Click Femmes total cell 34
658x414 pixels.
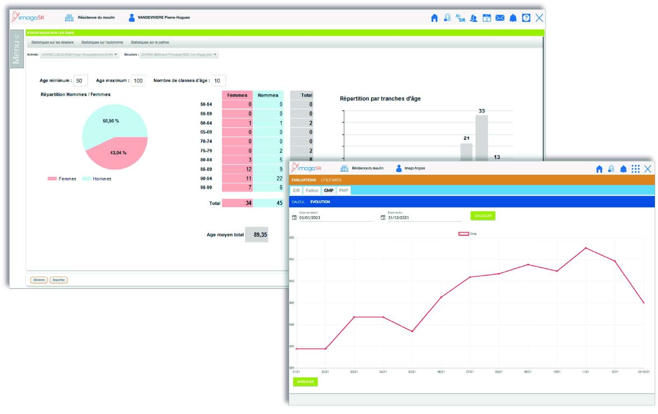click(237, 203)
